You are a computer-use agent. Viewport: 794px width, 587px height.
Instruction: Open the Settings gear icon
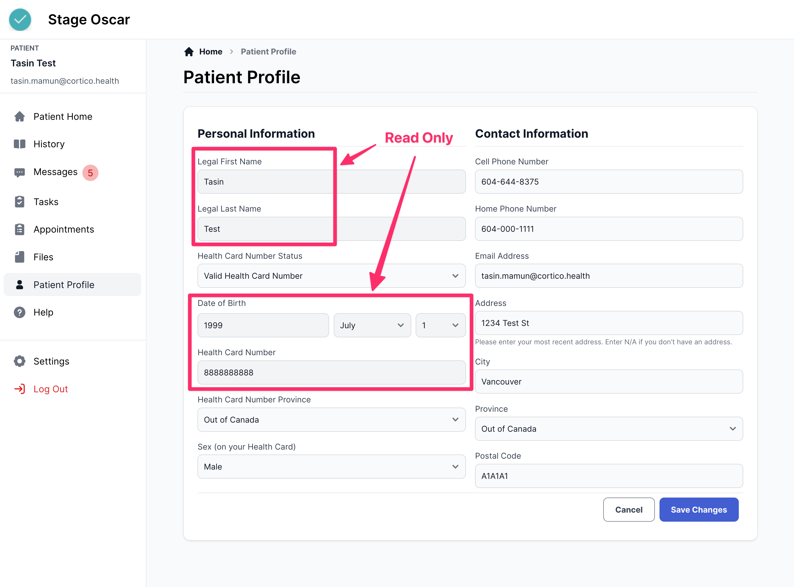(x=19, y=361)
